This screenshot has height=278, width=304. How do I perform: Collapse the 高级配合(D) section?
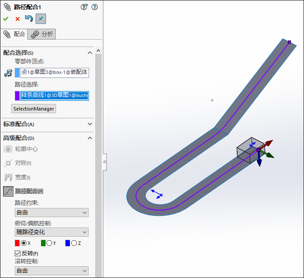(x=90, y=138)
